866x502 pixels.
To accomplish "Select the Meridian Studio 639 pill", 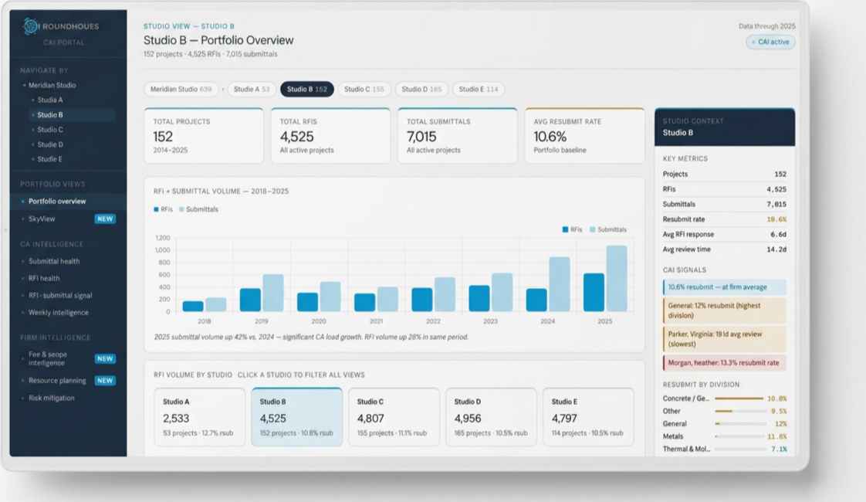I will (x=181, y=89).
